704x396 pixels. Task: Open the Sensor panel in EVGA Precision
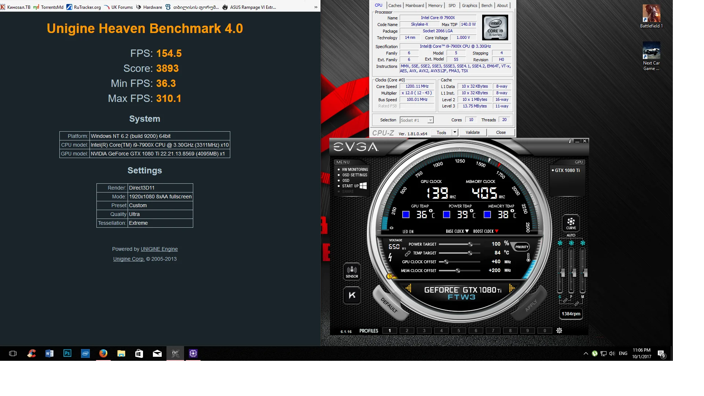[x=352, y=272]
